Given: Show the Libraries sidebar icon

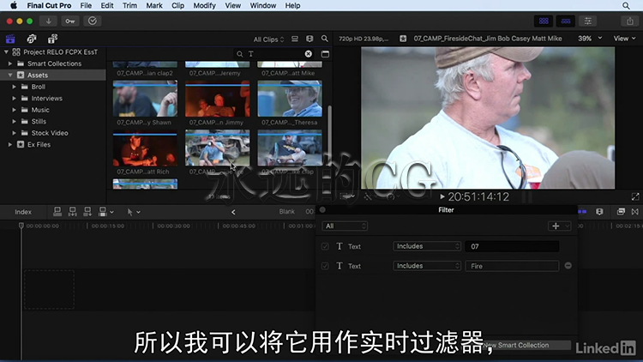Looking at the screenshot, I should 10,39.
